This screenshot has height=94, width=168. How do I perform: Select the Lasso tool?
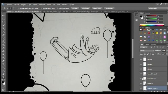(3, 22)
